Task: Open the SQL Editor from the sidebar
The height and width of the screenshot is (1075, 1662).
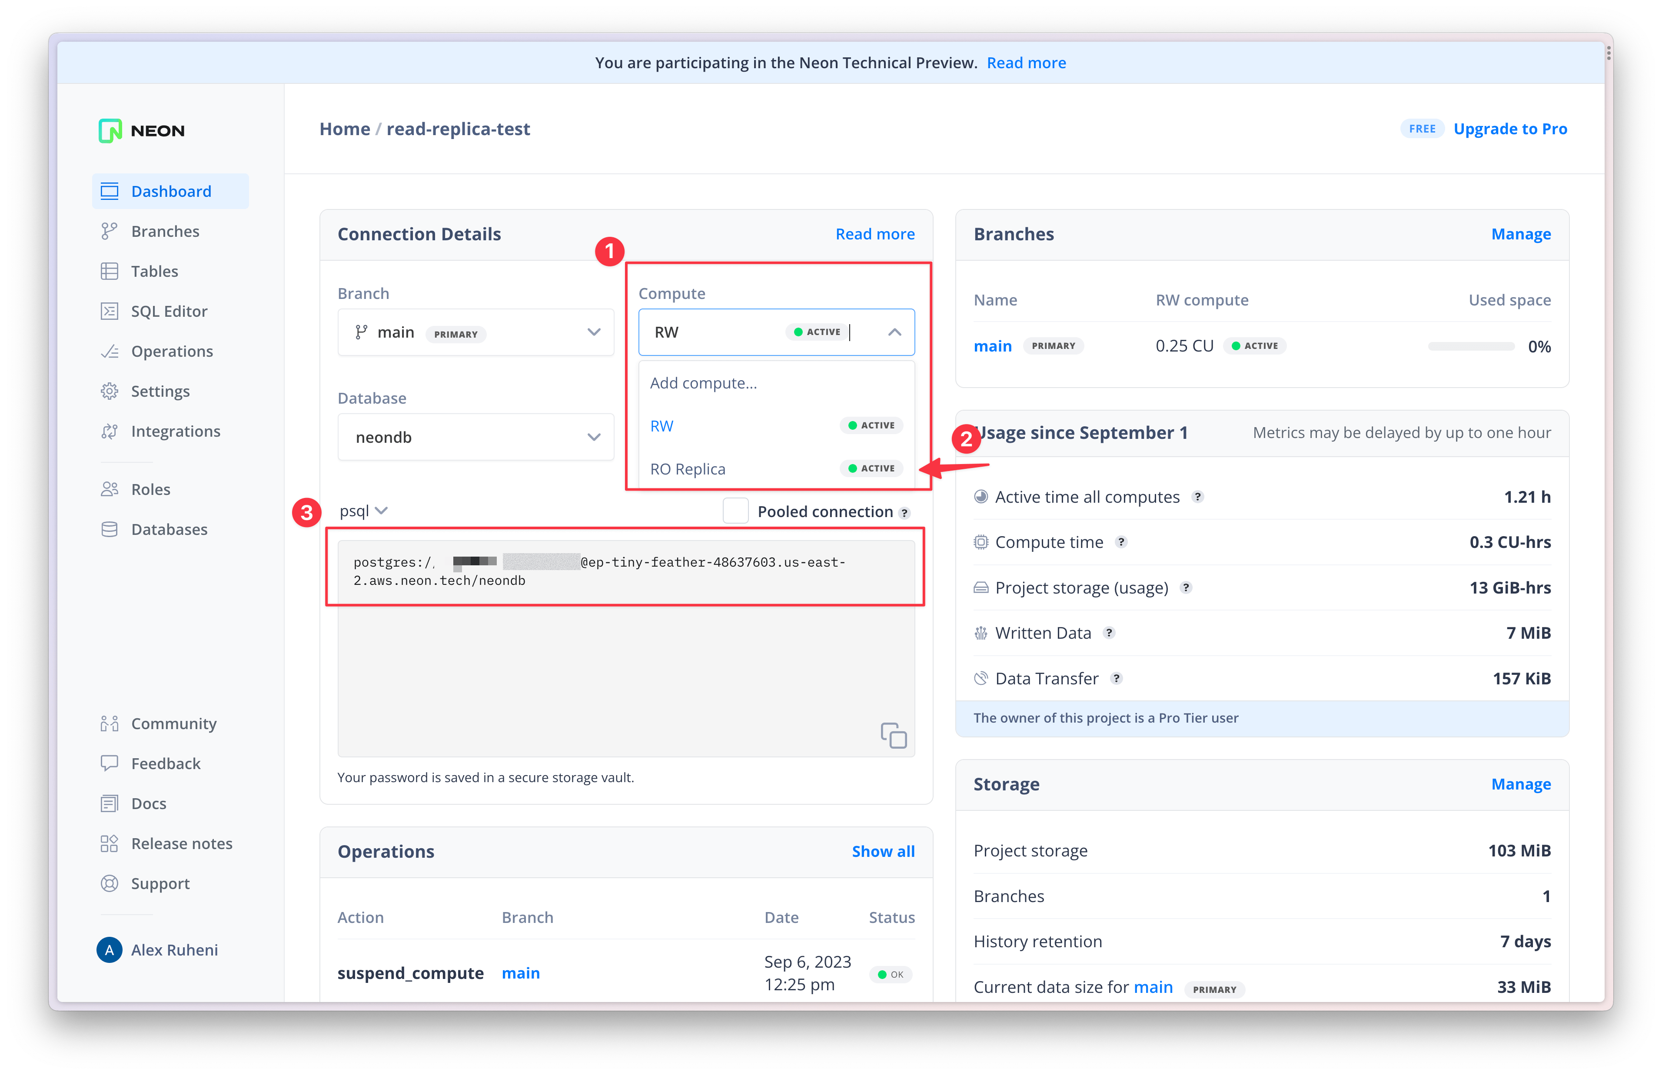Action: click(168, 311)
